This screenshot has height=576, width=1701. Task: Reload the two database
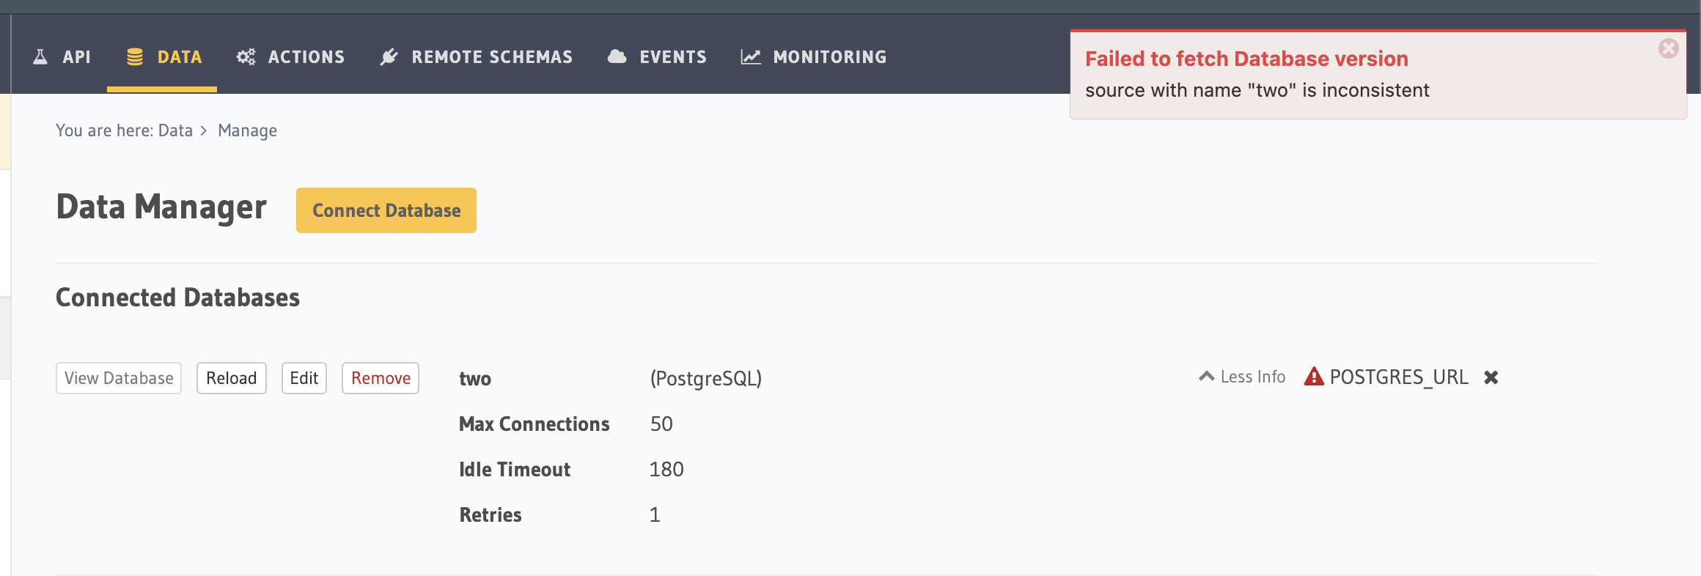click(232, 378)
